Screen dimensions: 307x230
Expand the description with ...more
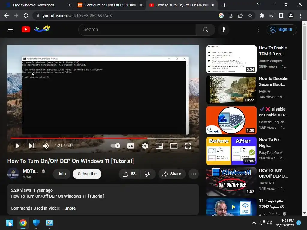69,208
